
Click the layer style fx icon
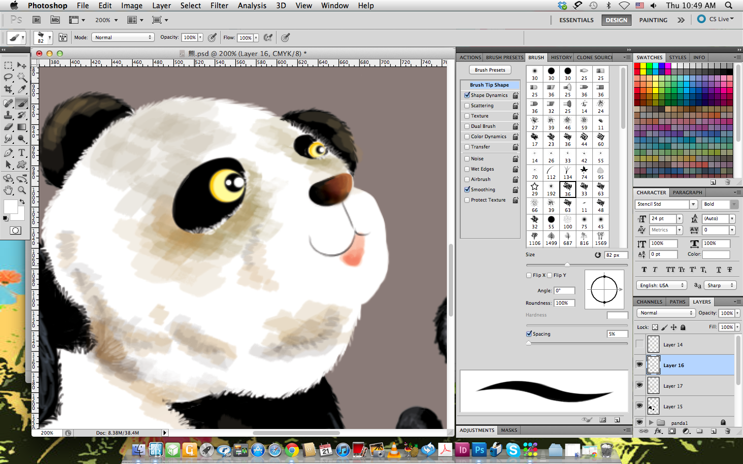point(658,431)
